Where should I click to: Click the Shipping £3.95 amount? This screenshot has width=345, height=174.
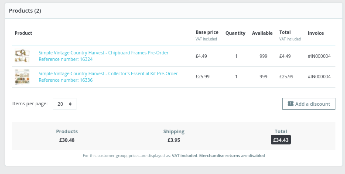click(174, 140)
